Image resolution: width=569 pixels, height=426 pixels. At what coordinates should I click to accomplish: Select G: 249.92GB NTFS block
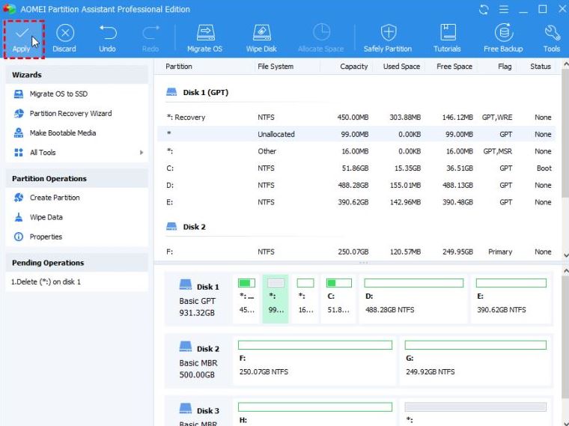(475, 361)
